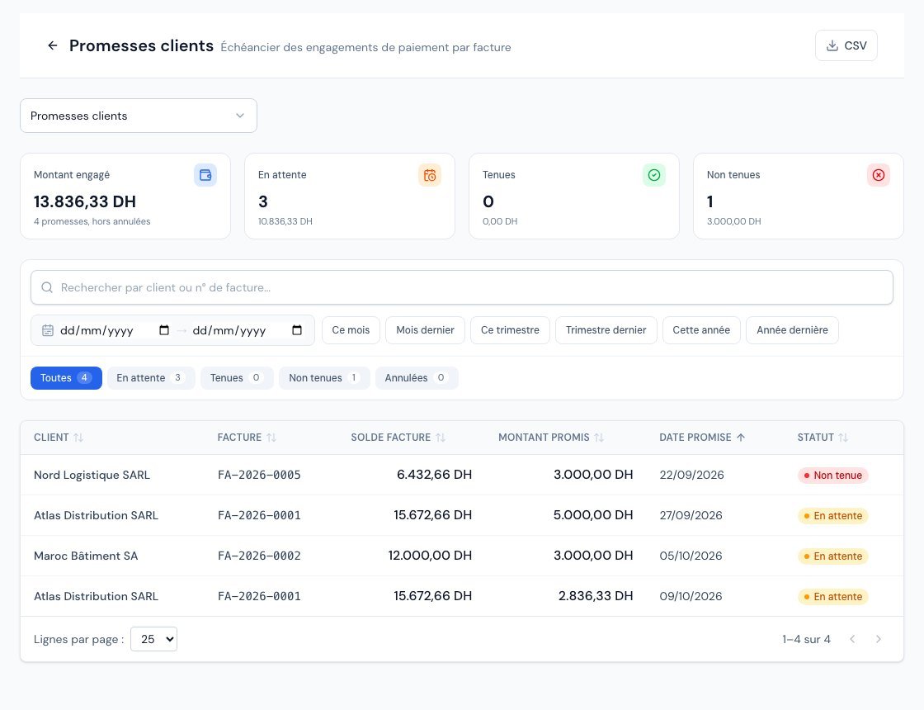The height and width of the screenshot is (710, 924).
Task: Apply the Ce trimestre date preset
Action: tap(510, 330)
